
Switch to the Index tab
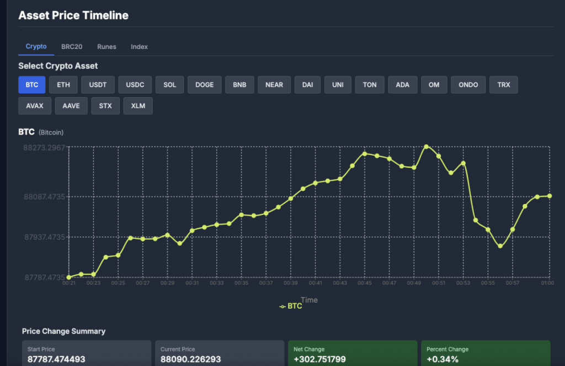139,47
